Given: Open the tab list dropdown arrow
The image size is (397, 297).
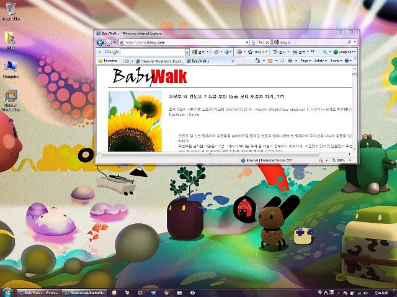Looking at the screenshot, I should 132,61.
